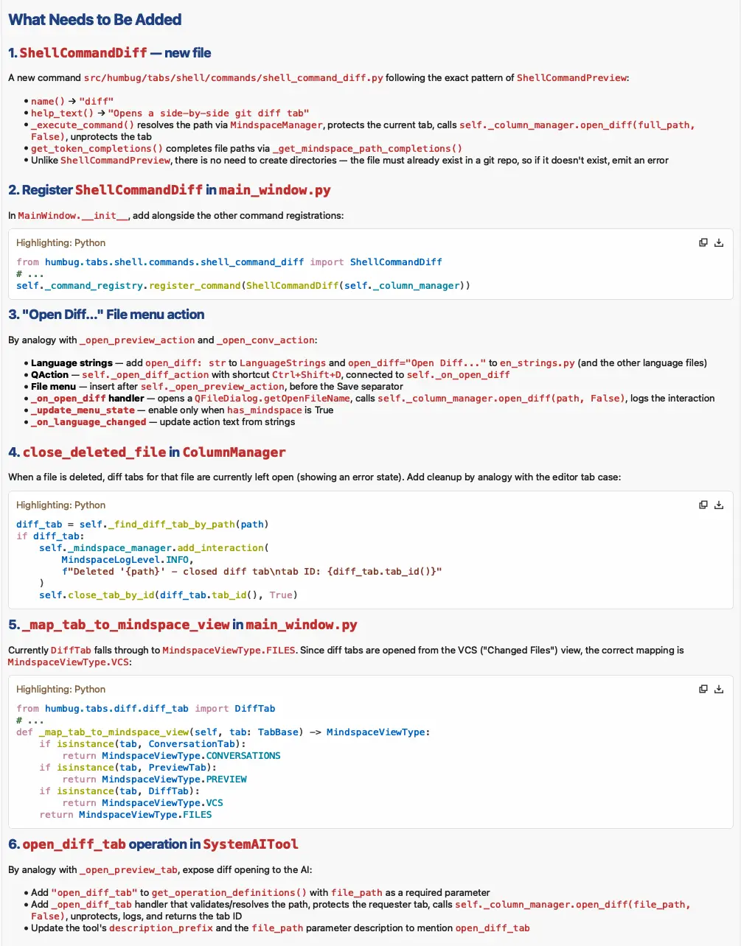Click the "Open Diff..." File menu action heading

point(105,314)
